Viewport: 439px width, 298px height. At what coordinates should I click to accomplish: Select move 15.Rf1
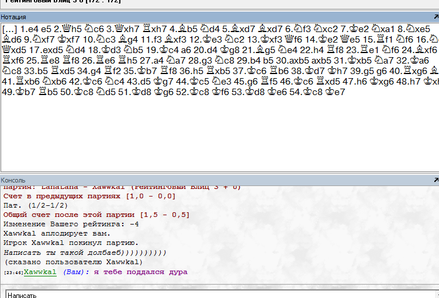377,40
